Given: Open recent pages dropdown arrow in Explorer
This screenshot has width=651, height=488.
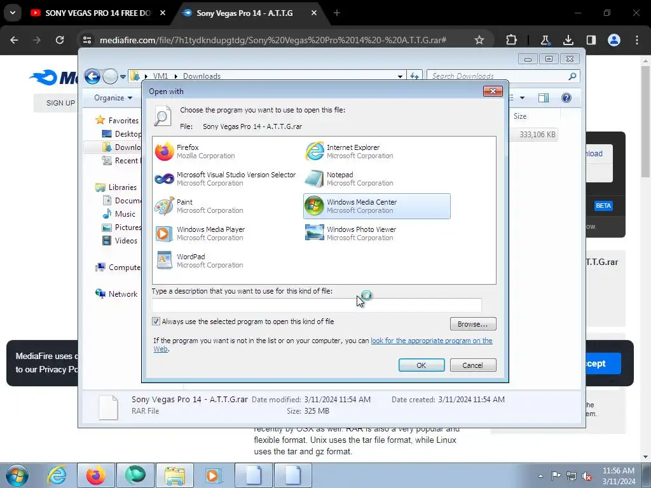Looking at the screenshot, I should click(123, 77).
